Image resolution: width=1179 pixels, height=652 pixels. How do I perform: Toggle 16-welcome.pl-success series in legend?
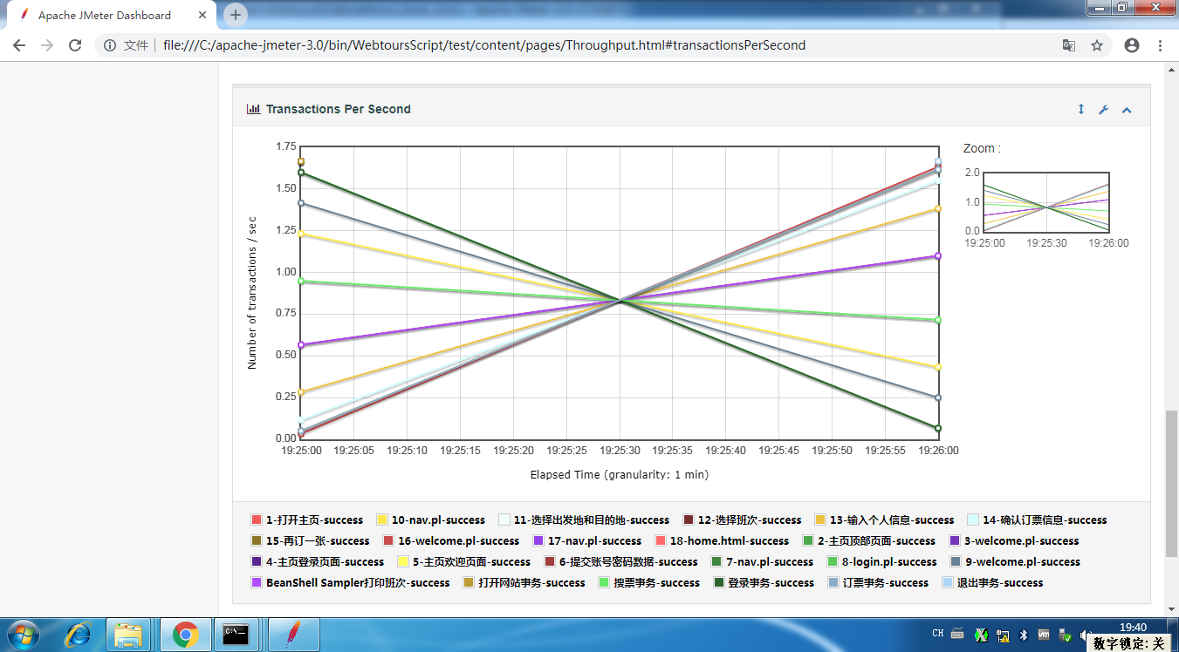point(451,540)
